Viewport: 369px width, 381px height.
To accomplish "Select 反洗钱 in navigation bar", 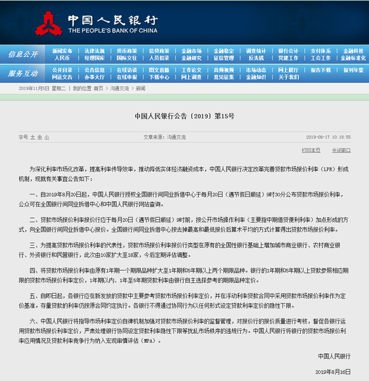I will coord(256,58).
